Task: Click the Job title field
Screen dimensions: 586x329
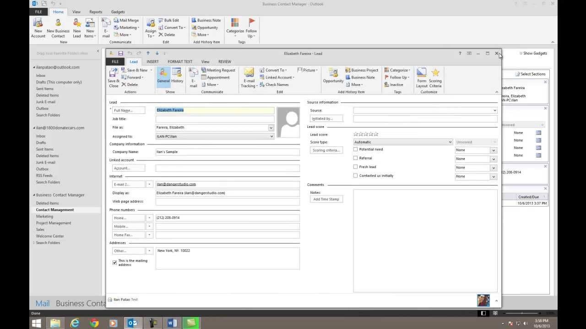Action: 215,119
